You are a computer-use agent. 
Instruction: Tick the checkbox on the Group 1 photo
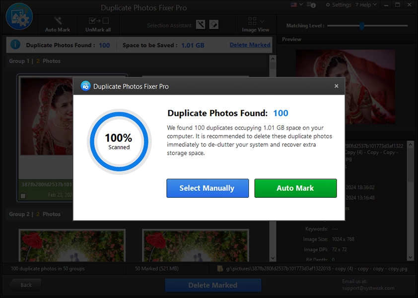coord(23,196)
